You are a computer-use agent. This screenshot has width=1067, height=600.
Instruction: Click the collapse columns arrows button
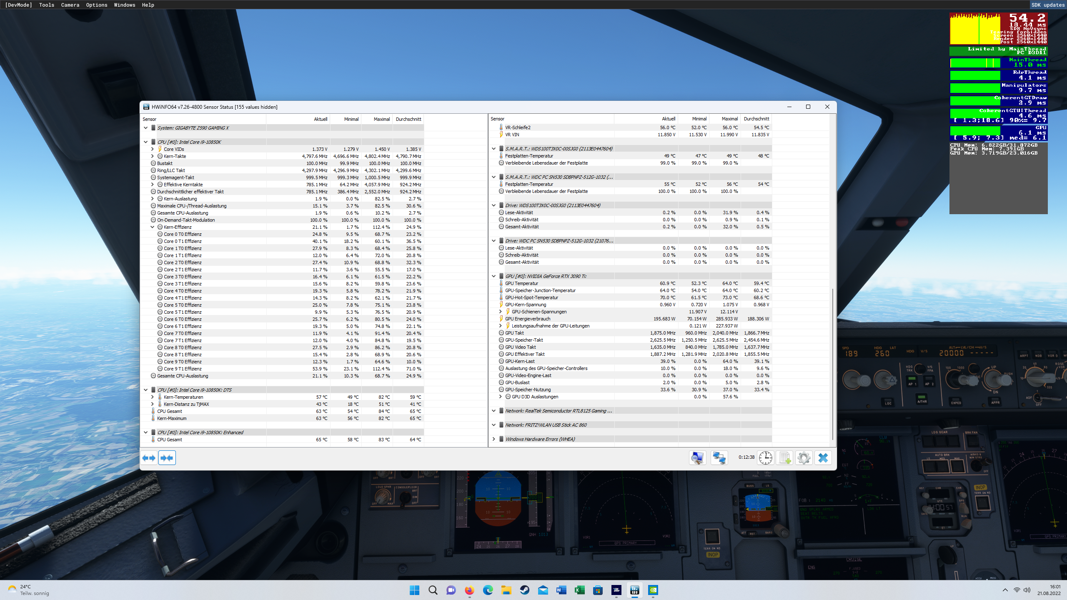(x=167, y=458)
